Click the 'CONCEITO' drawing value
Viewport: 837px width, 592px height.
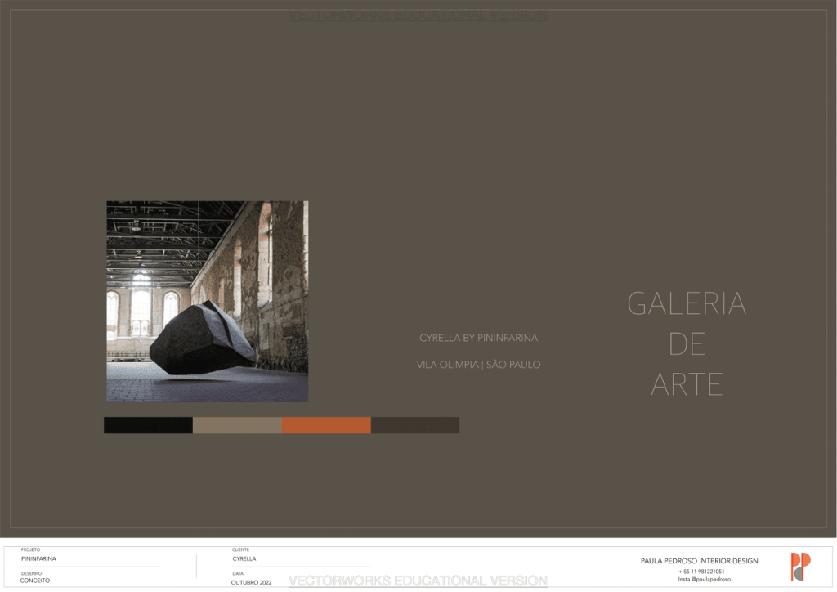click(x=34, y=581)
